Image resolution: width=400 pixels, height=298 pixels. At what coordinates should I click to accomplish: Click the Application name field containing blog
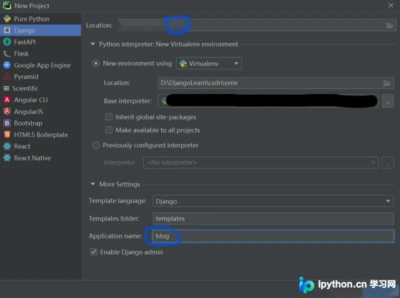(x=273, y=236)
